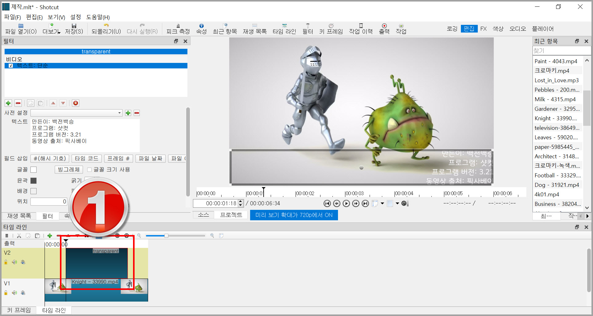Show the 재생 목록 playlist via the toolbar
The height and width of the screenshot is (316, 593).
click(254, 29)
